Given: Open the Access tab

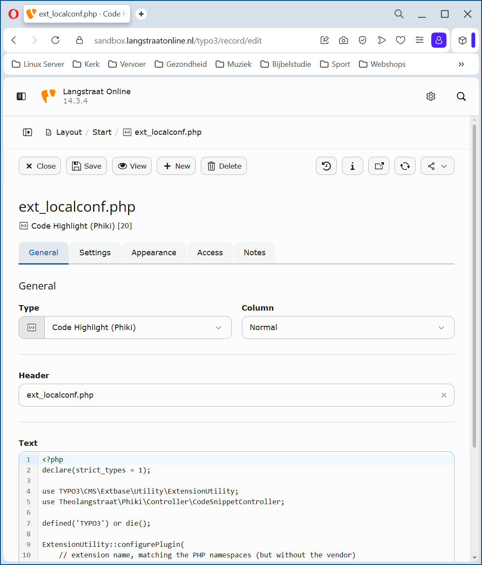Looking at the screenshot, I should pos(210,253).
